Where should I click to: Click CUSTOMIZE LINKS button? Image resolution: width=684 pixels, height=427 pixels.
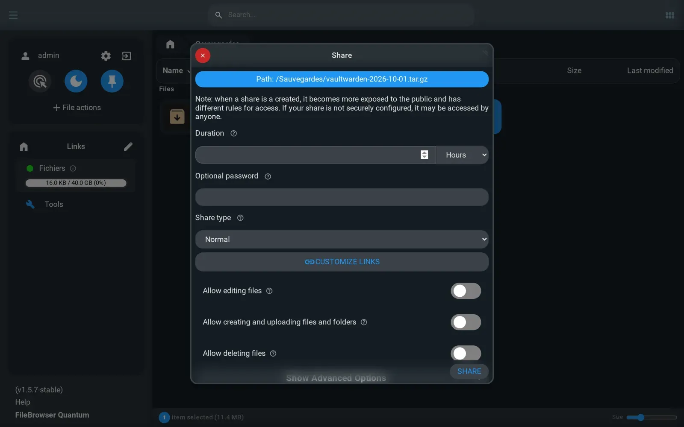(x=342, y=262)
